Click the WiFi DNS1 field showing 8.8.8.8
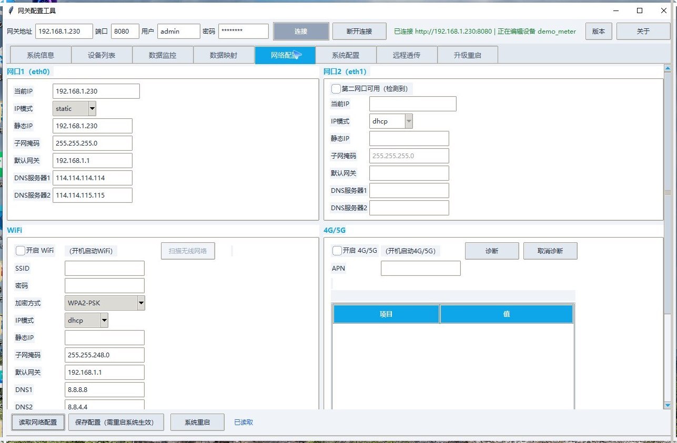This screenshot has width=677, height=443. click(x=105, y=390)
